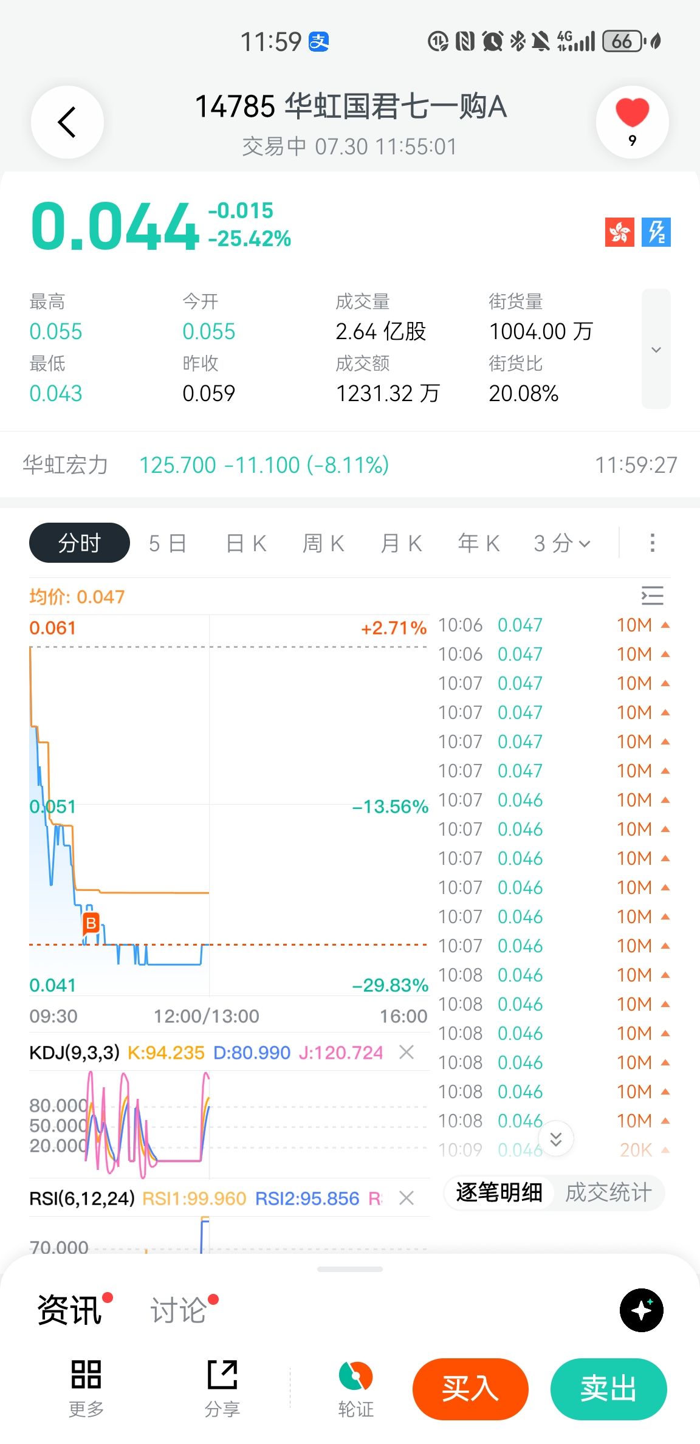The height and width of the screenshot is (1444, 700).
Task: Tap the orange 买入 buy button
Action: [x=470, y=1389]
